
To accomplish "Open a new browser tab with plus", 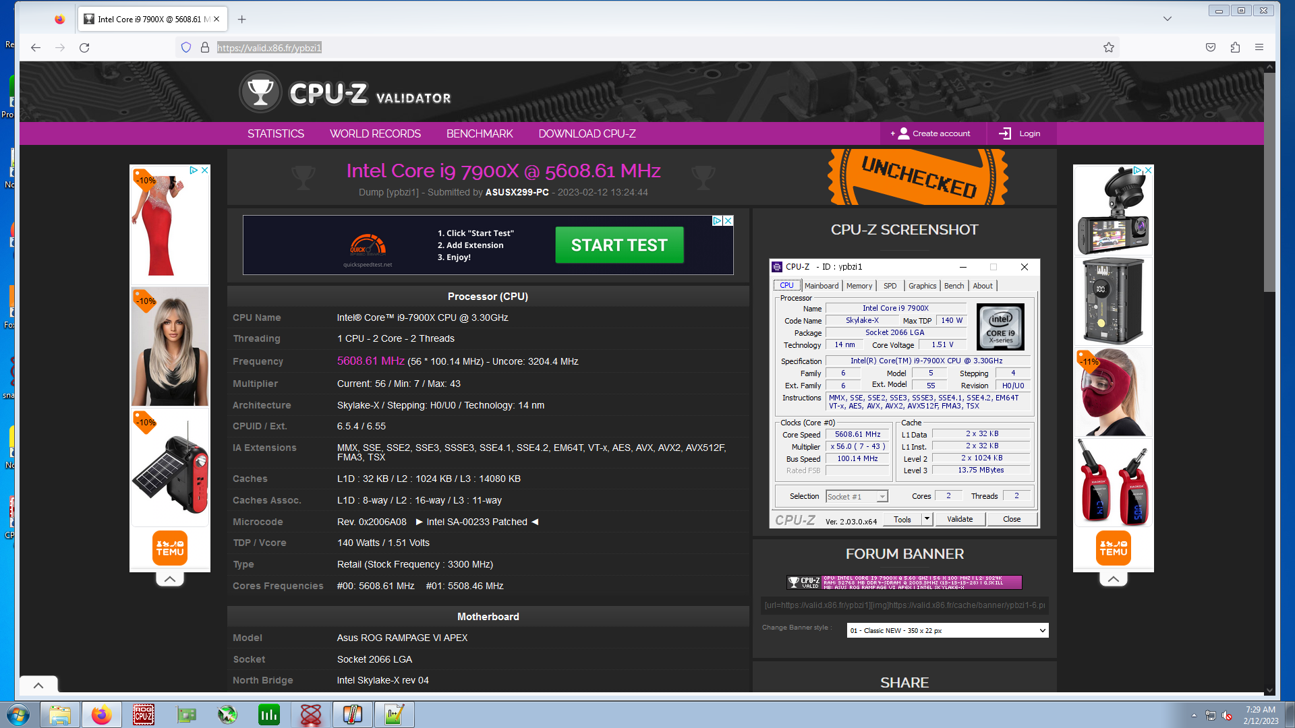I will click(241, 19).
